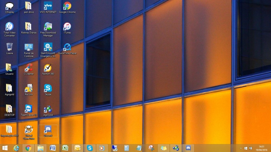Screen dimensions: 271x152
Task: Open Calculator from the taskbar
Action: coord(126,148)
